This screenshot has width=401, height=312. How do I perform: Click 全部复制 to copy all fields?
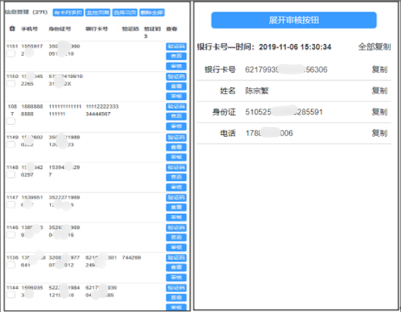pos(374,47)
